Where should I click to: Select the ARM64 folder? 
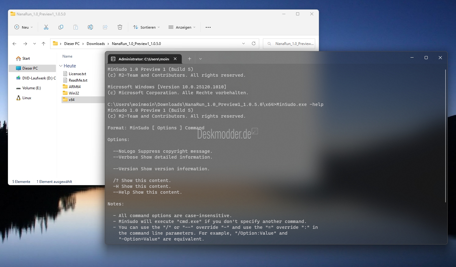pyautogui.click(x=75, y=87)
